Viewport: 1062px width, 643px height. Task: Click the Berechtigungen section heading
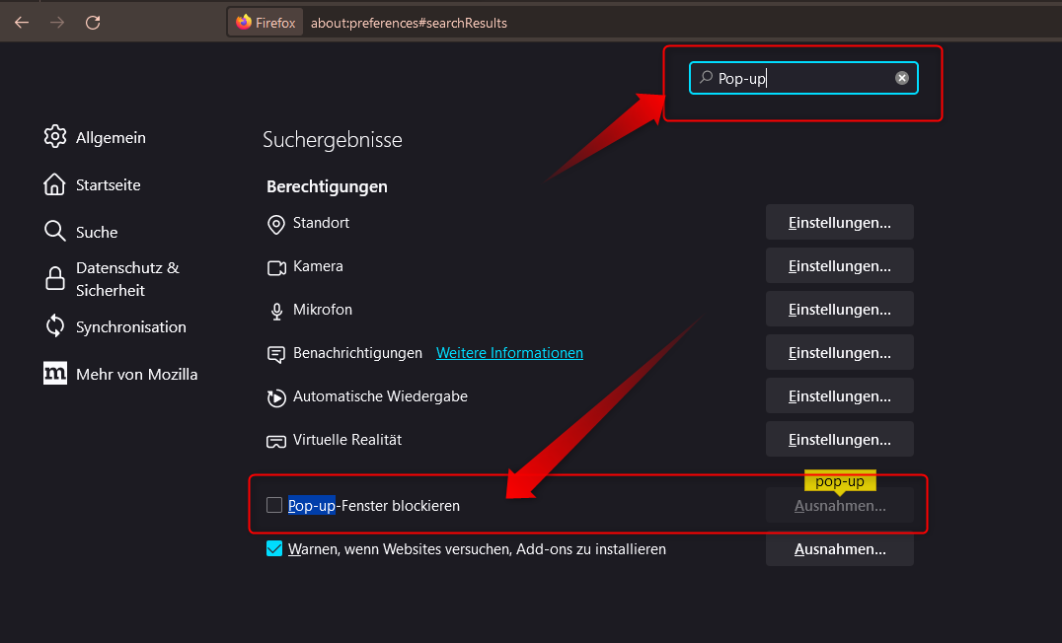pyautogui.click(x=327, y=186)
